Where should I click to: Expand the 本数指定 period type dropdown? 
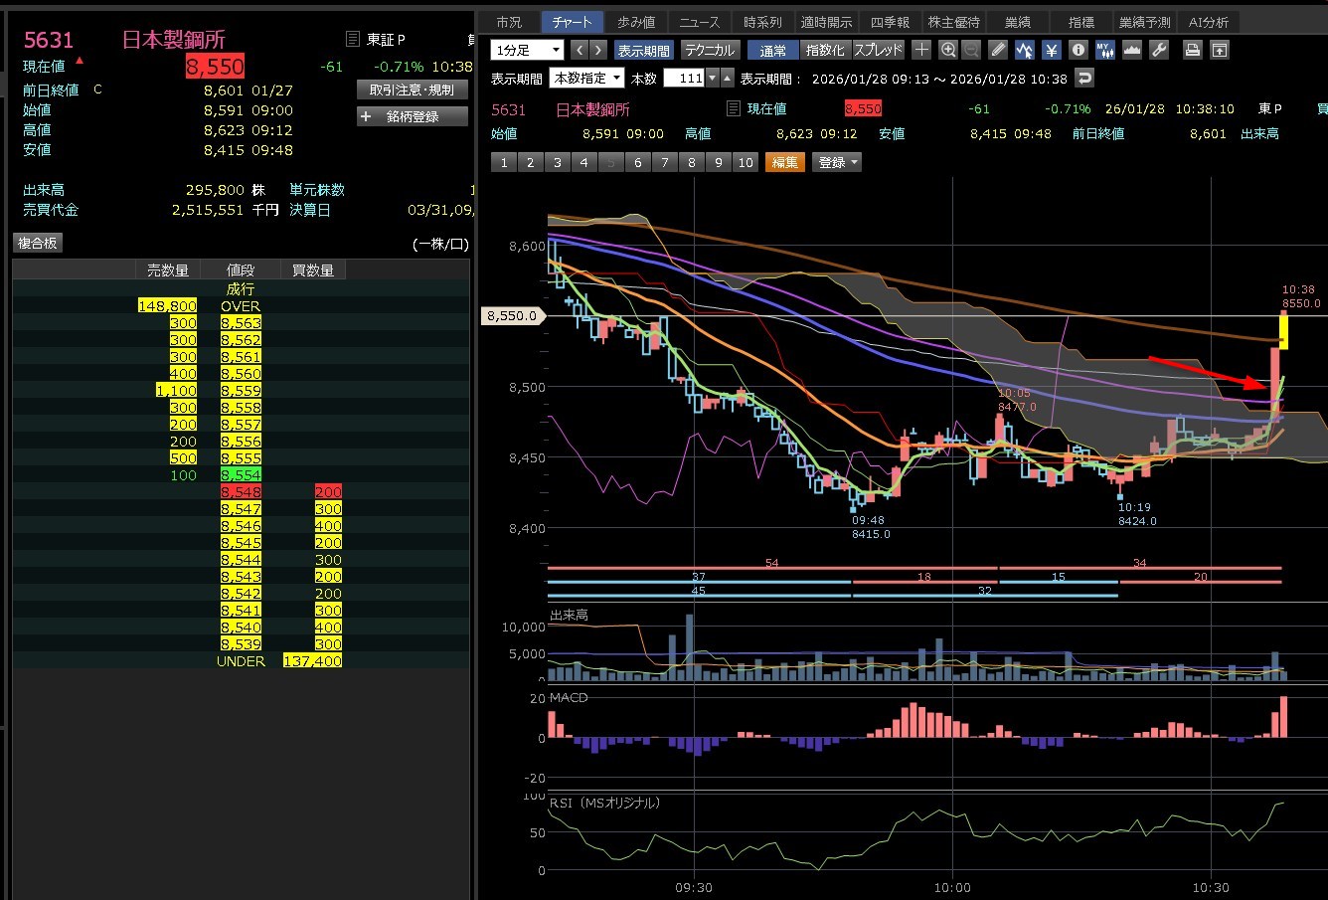tap(588, 78)
